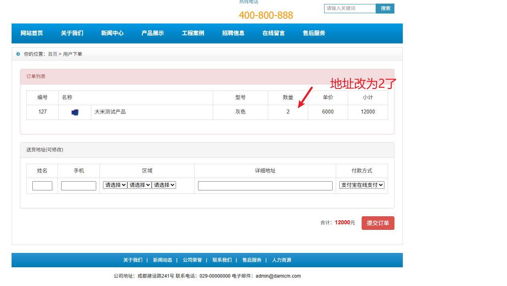Select 产品展示 in the navigation bar

pos(152,33)
